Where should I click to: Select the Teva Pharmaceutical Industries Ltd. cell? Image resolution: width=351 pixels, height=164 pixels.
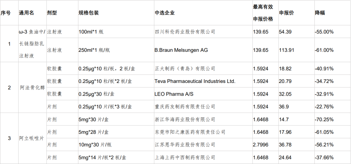click(x=195, y=81)
